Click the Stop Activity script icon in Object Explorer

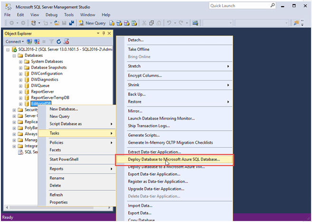pos(66,42)
